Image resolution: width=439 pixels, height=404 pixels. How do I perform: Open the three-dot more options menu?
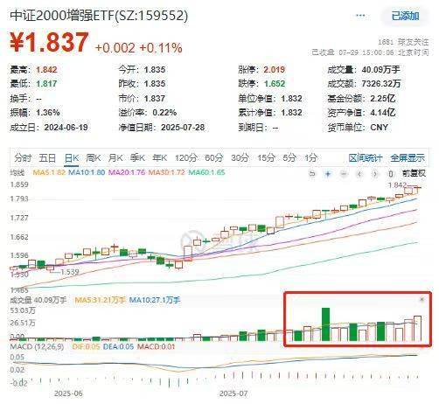coord(360,16)
